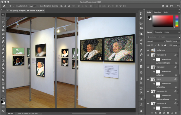Click the swap foreground/background colors arrow
Screen dimensions: 181x115
click(x=4, y=99)
